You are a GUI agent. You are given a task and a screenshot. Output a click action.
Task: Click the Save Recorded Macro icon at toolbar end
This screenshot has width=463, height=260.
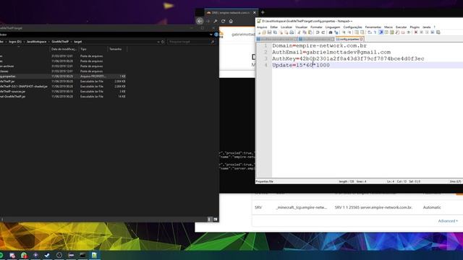coord(438,32)
